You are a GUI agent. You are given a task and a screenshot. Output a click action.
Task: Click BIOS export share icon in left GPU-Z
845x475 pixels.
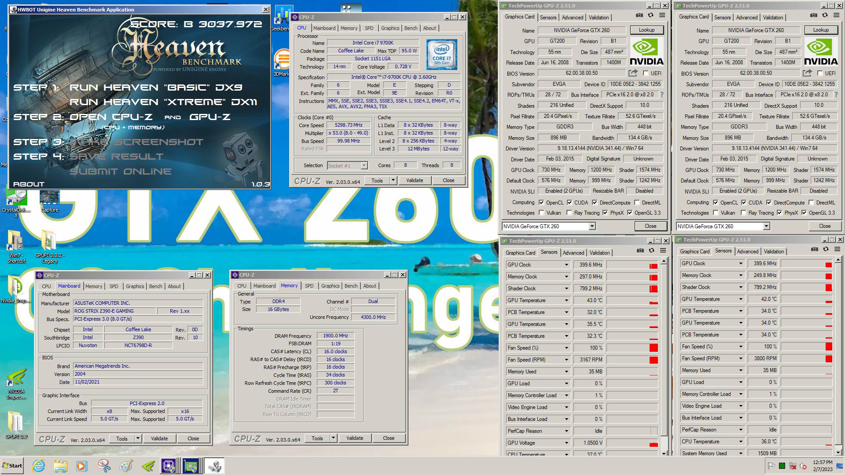click(633, 73)
